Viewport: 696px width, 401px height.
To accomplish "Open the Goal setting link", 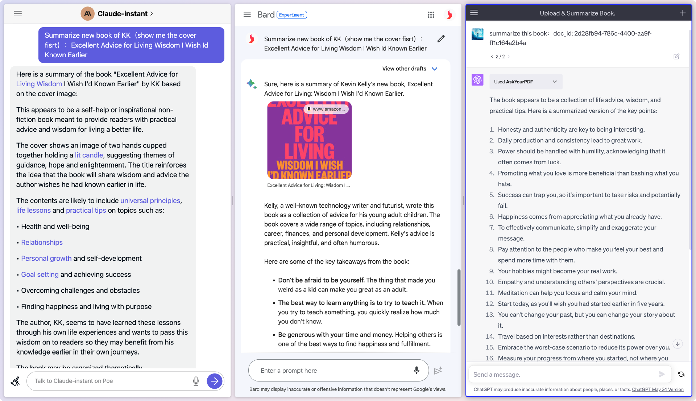I will (40, 275).
